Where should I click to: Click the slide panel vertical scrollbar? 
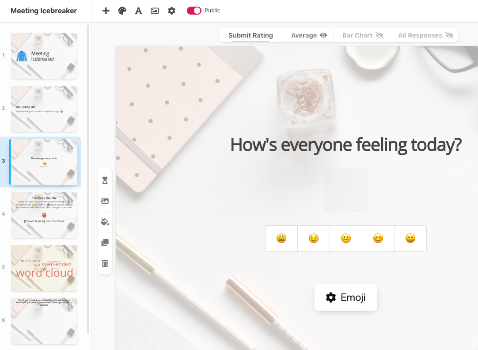88,180
